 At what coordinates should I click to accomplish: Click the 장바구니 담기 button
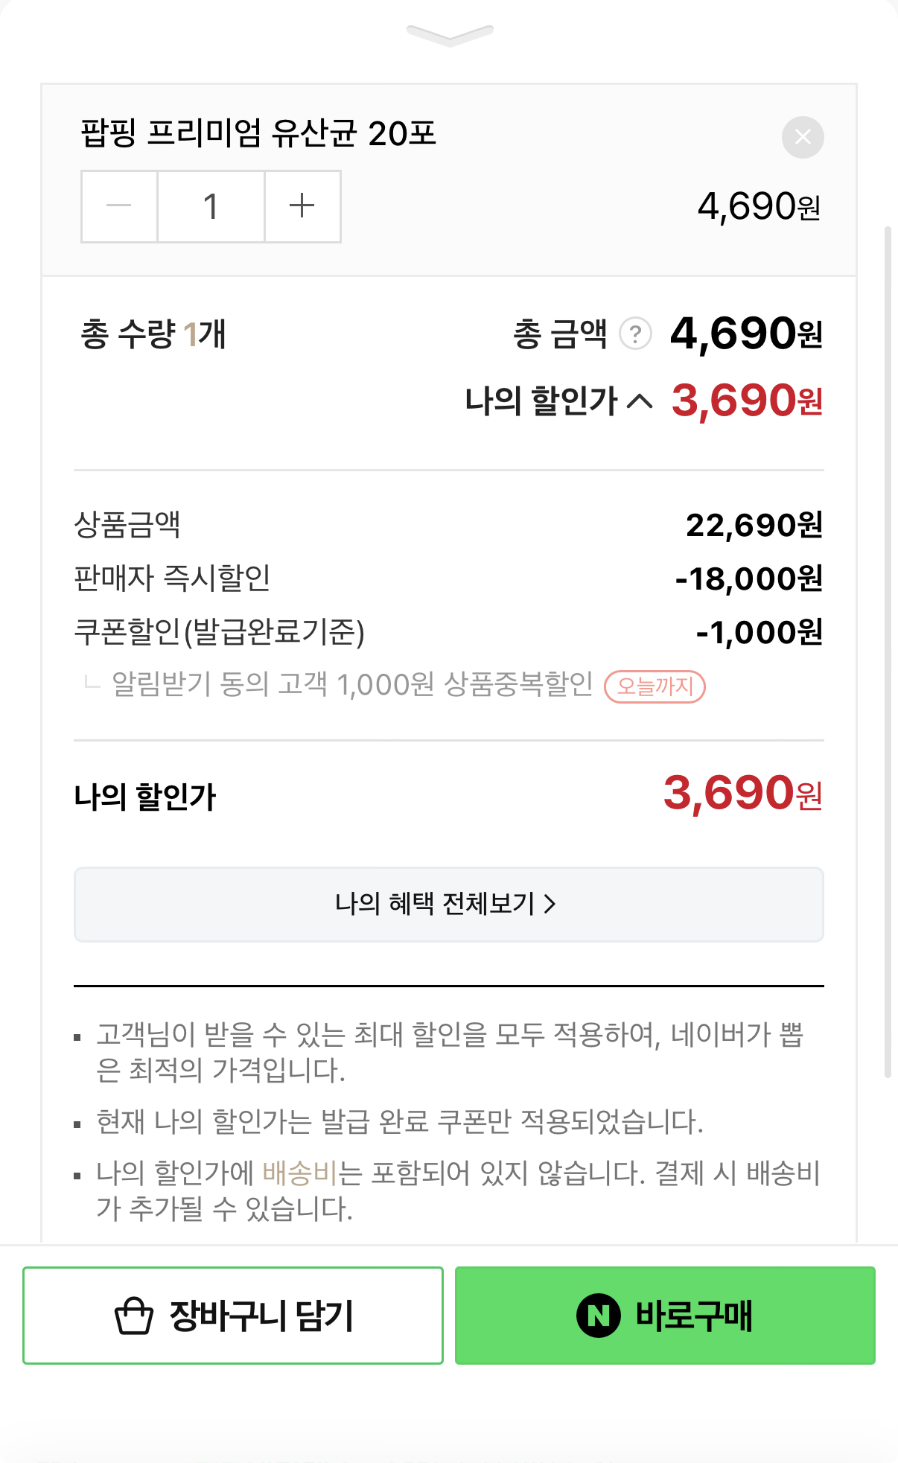coord(233,1316)
